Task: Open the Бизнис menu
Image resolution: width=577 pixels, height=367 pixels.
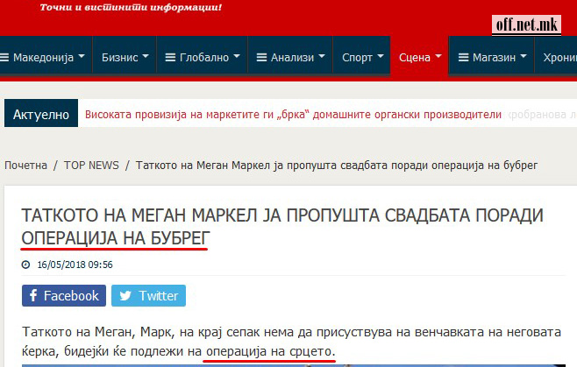Action: 125,57
